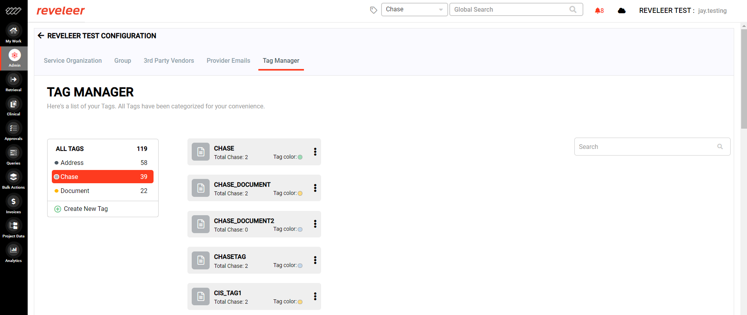The width and height of the screenshot is (747, 315).
Task: Click the document icon on CHASE card
Action: [201, 152]
